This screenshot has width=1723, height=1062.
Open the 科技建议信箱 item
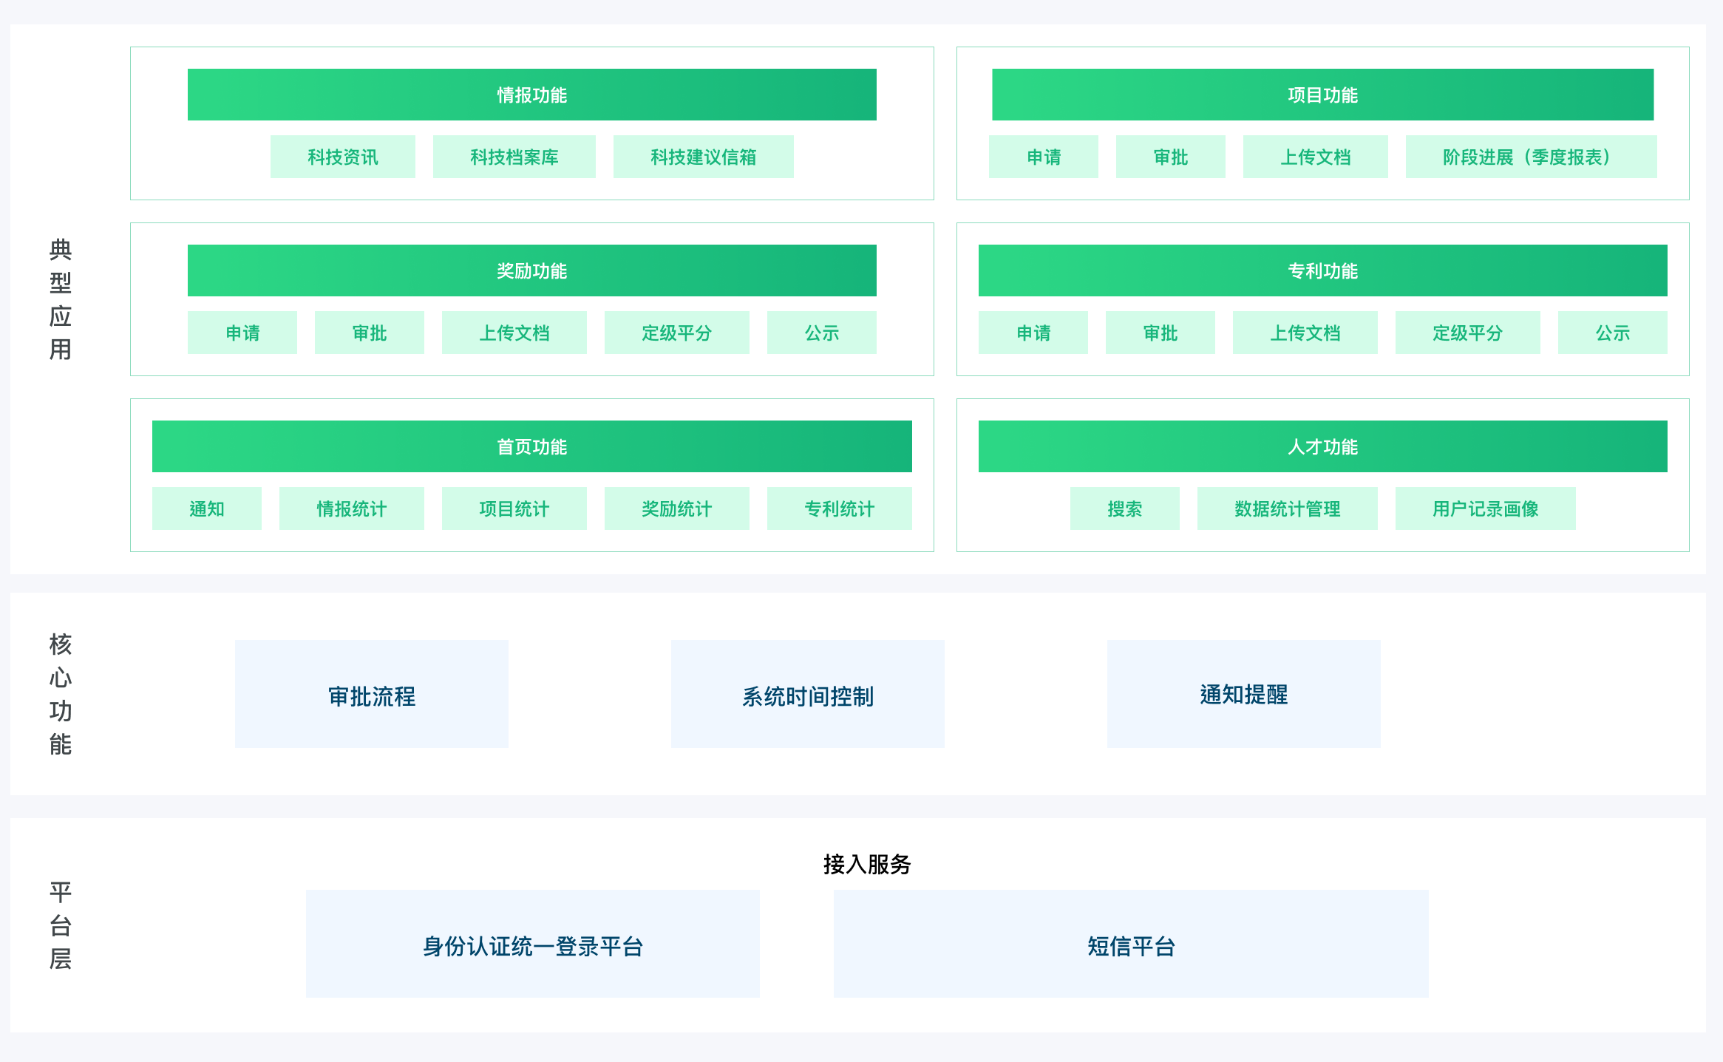(703, 157)
